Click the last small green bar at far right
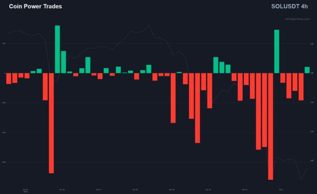The image size is (317, 194). pos(307,70)
